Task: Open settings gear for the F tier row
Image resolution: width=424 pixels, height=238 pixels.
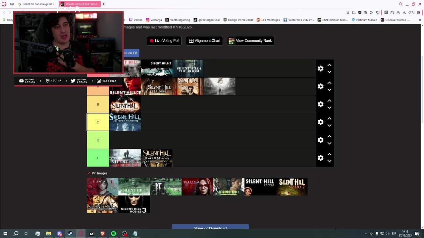Action: [320, 158]
